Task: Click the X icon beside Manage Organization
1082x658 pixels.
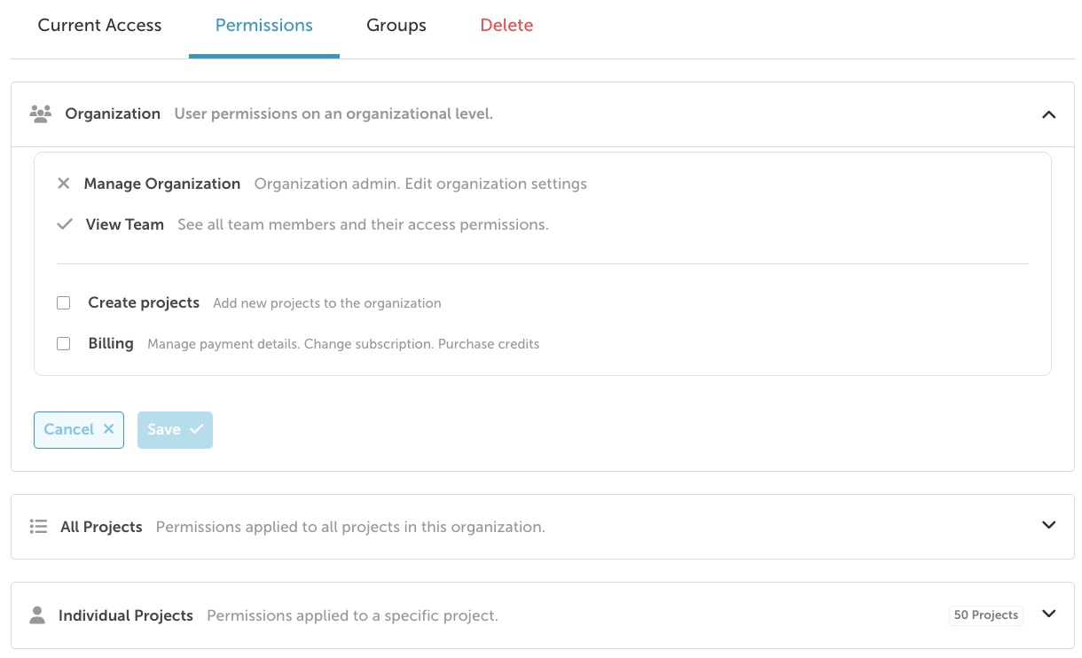Action: click(64, 184)
